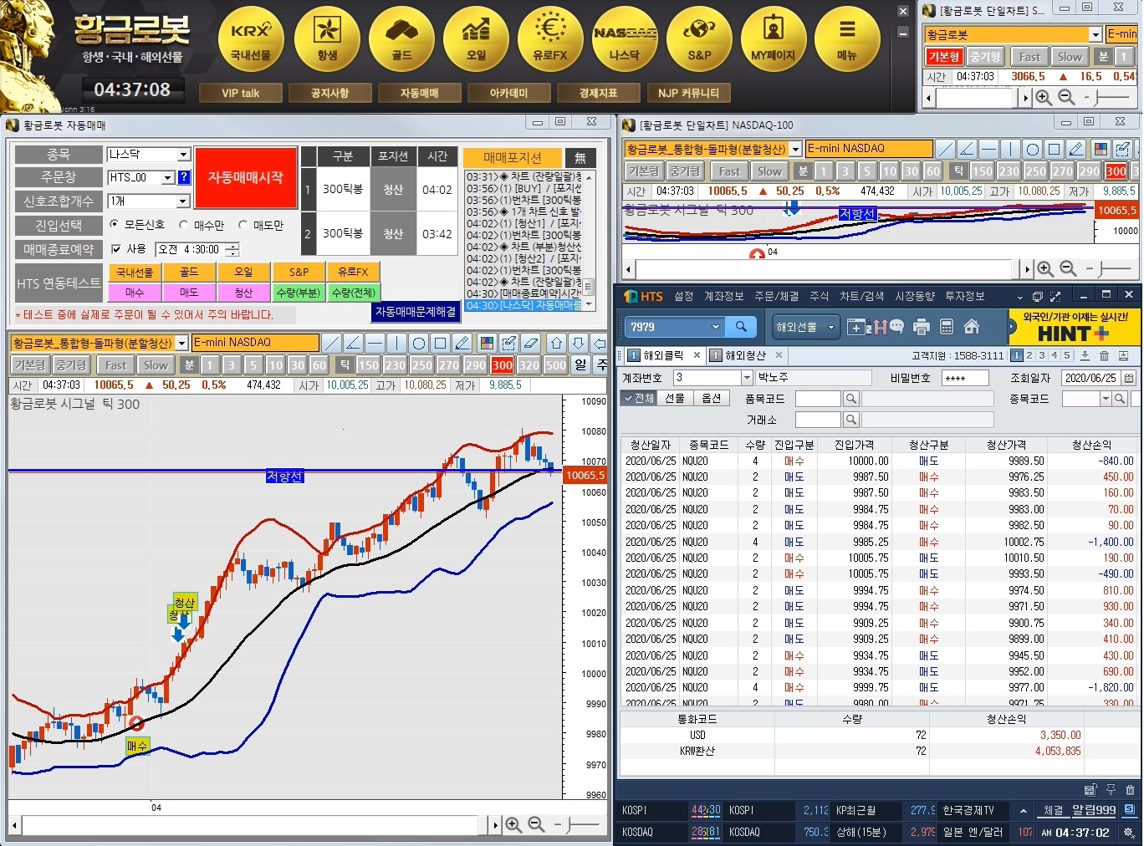
Task: Expand the 7979 screen number dropdown
Action: pos(715,327)
